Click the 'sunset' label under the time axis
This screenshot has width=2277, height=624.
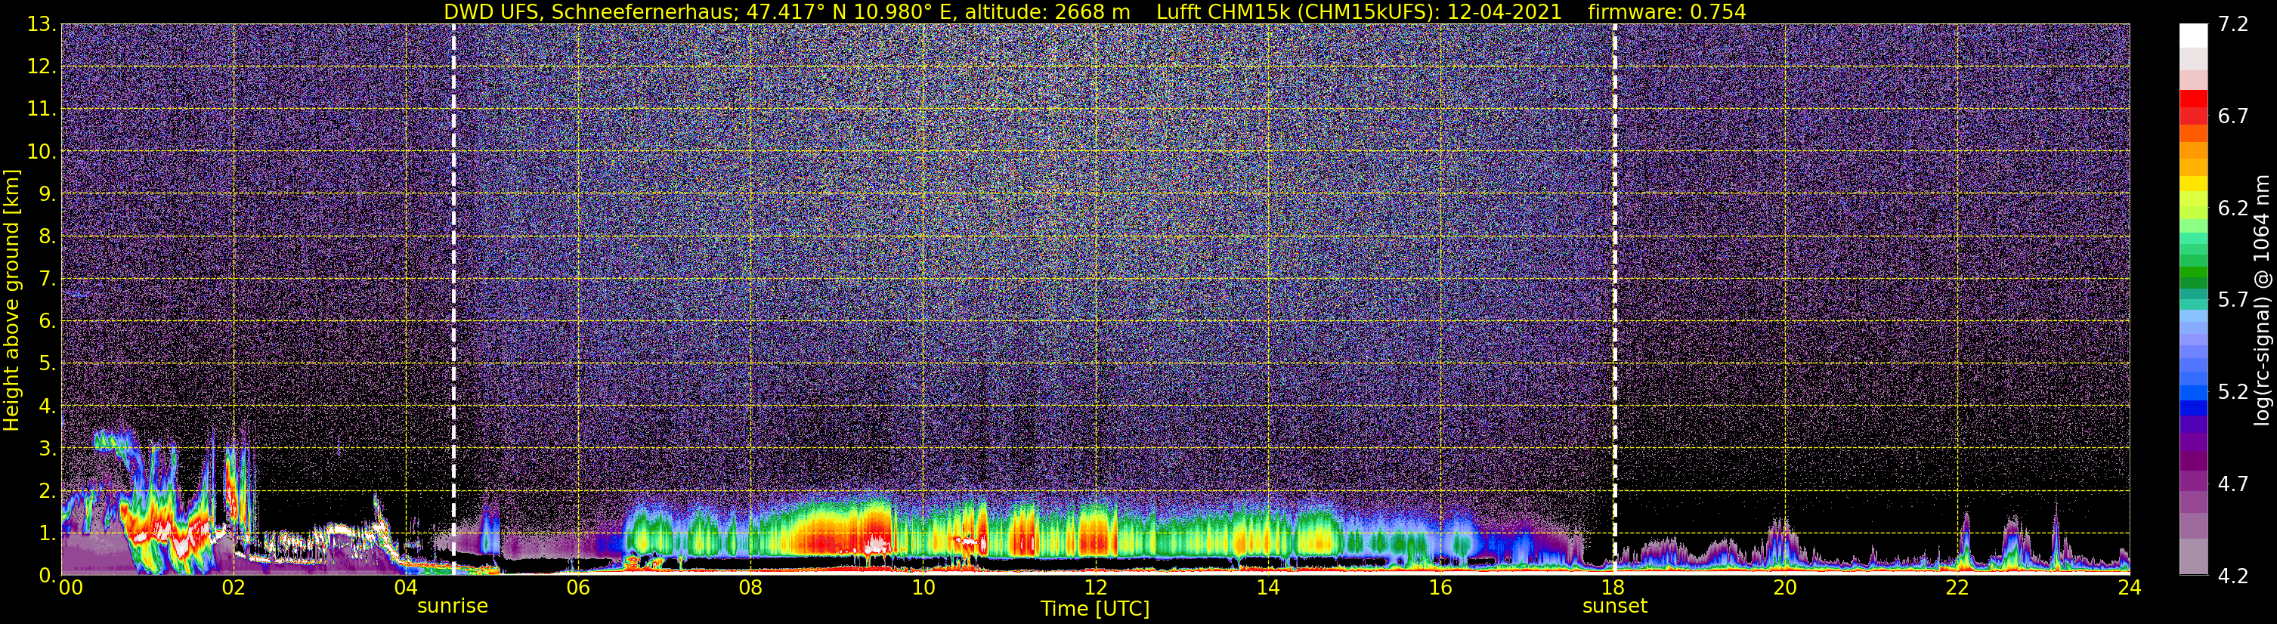click(x=1615, y=607)
